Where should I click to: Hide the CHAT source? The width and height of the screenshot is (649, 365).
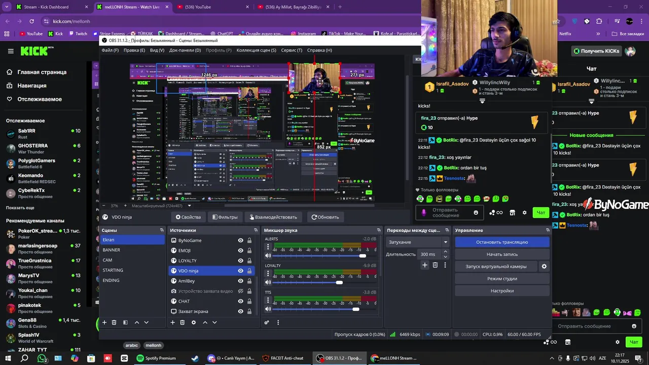(241, 301)
